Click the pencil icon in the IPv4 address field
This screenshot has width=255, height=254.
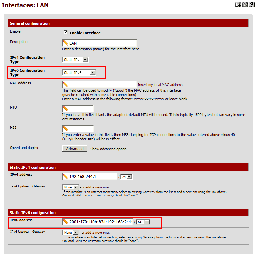point(65,176)
